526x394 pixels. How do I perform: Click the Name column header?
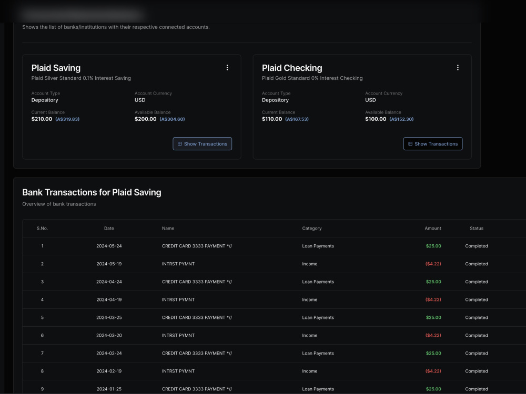[168, 228]
